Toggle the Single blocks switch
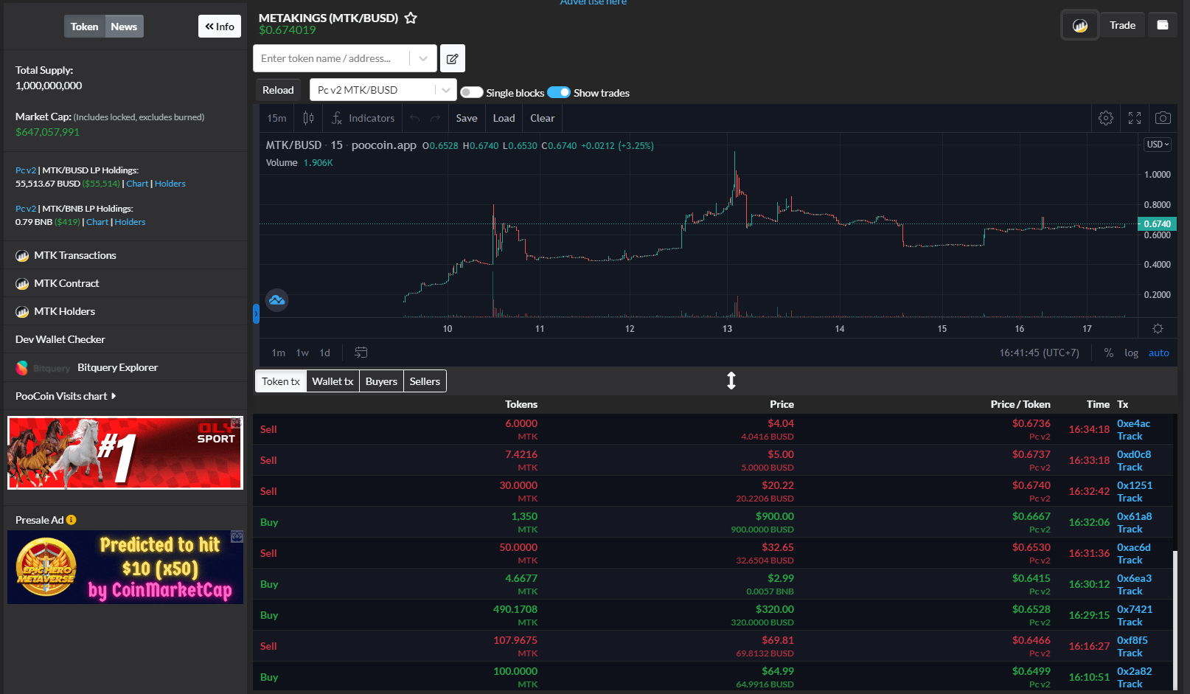The image size is (1190, 694). click(x=472, y=92)
